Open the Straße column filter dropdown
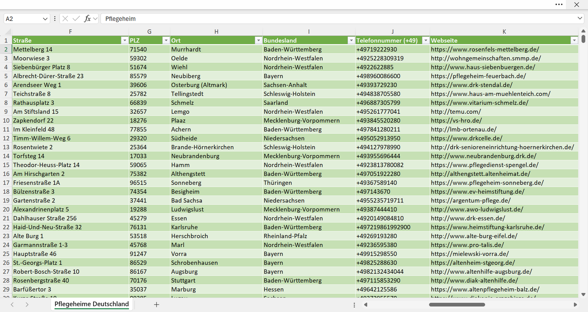 (124, 40)
